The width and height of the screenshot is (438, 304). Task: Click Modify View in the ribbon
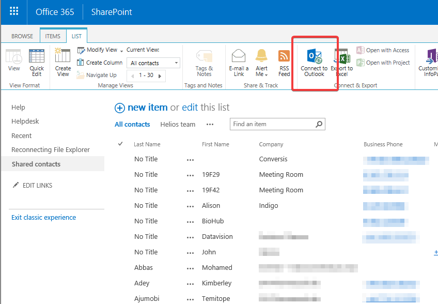point(98,50)
